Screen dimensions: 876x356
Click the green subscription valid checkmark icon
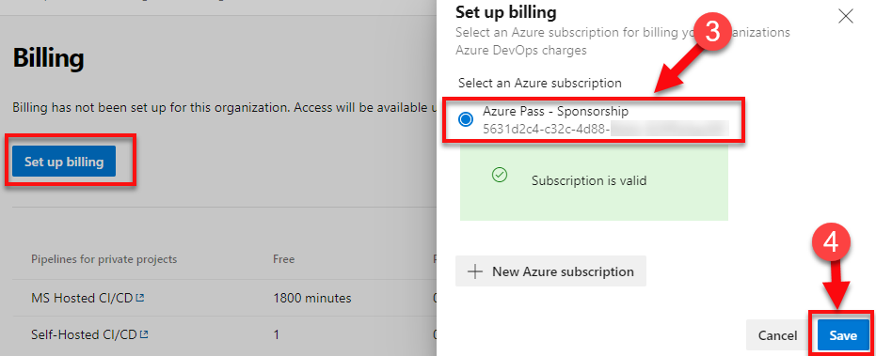point(499,176)
